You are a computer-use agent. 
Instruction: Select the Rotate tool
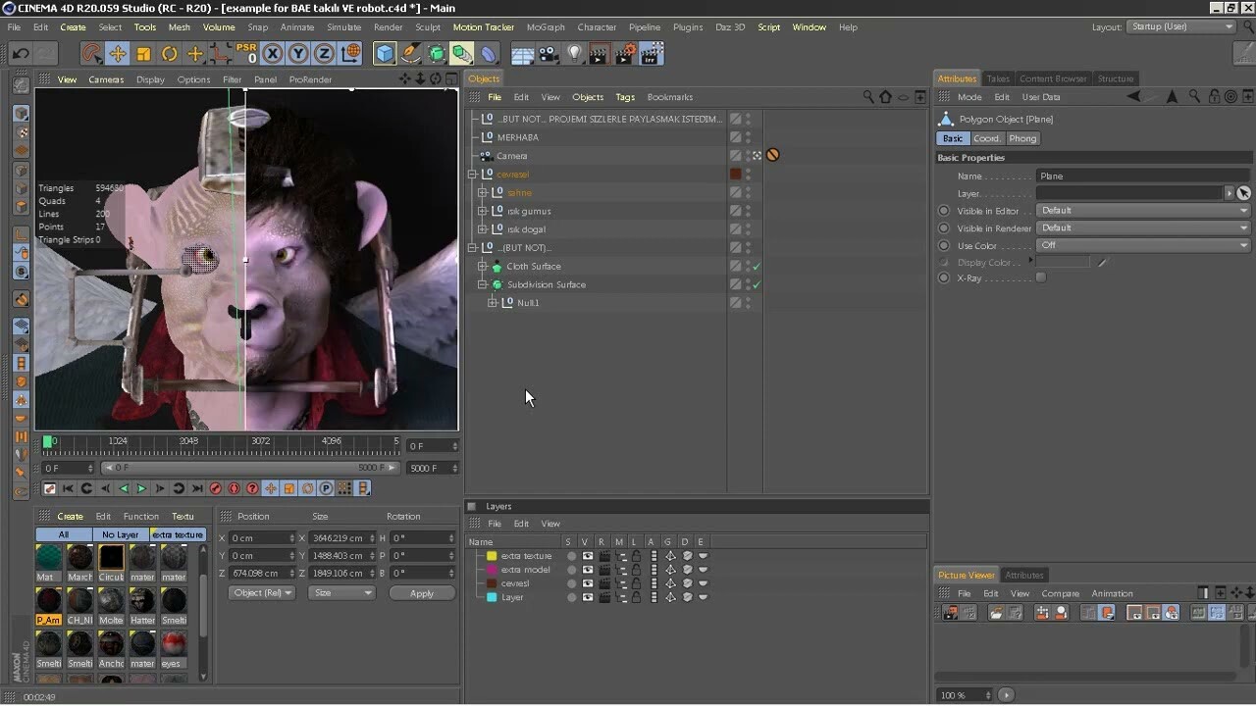[169, 53]
